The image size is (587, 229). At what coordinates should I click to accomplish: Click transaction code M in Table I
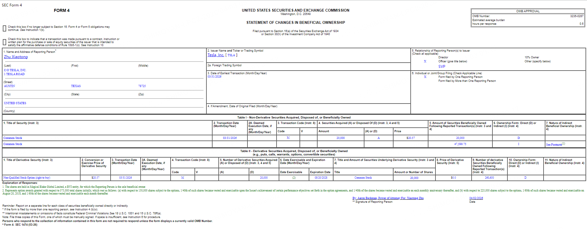tap(288, 138)
